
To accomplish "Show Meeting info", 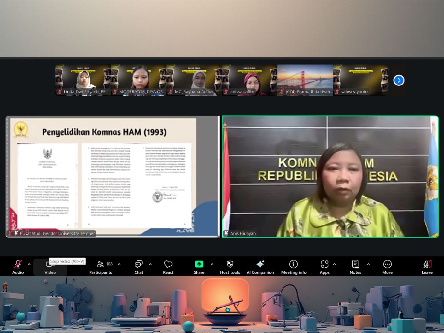I will point(294,267).
